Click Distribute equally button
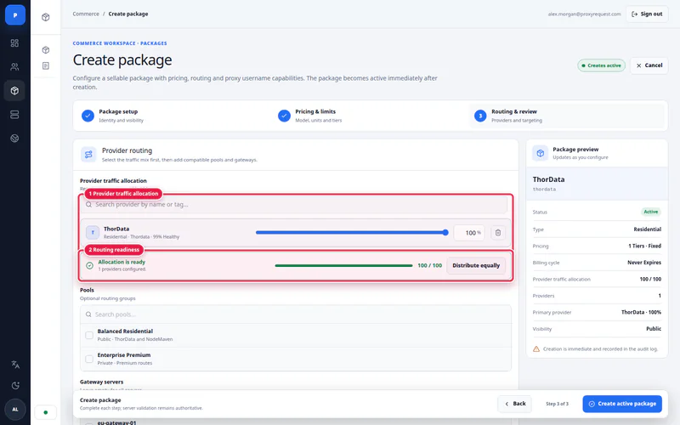The width and height of the screenshot is (680, 425). click(x=476, y=265)
